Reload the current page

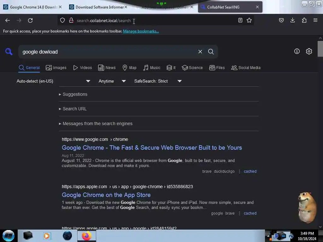coord(30,20)
